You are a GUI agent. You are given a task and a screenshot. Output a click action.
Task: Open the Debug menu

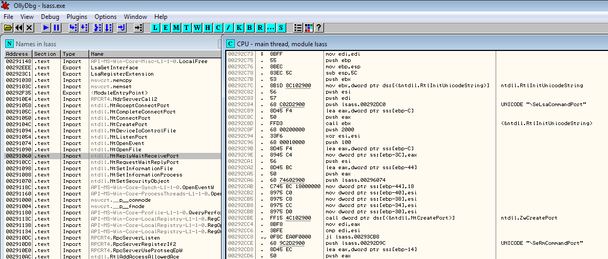(50, 17)
